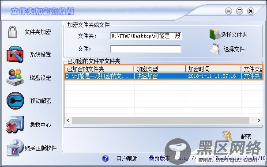Screen dimensions: 267x167
Task: Select 磁盘设定 label in sidebar
Action: coord(40,78)
